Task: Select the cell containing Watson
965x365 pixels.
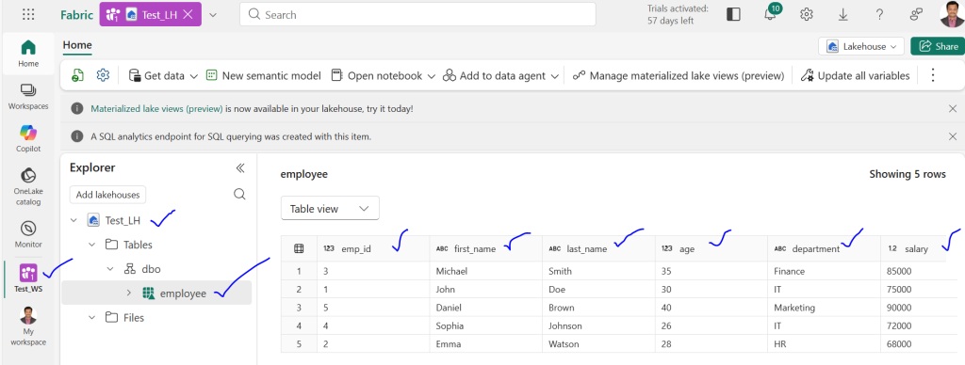Action: click(x=598, y=344)
